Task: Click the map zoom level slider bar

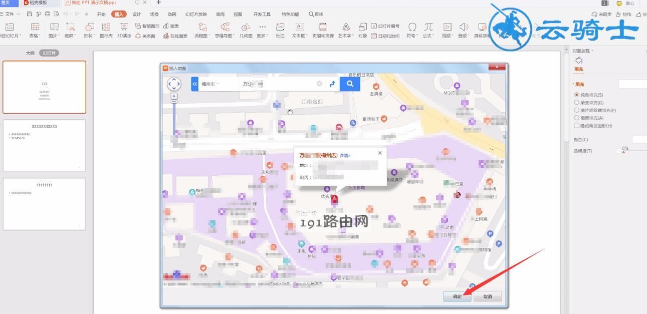Action: tap(174, 119)
